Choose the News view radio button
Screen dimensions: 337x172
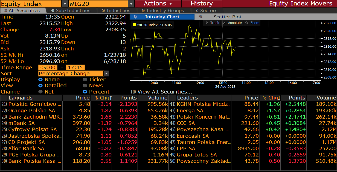pos(85,86)
